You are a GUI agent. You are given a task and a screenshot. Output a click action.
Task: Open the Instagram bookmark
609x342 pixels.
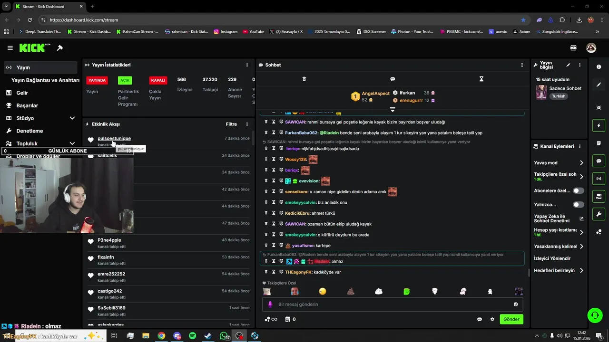tap(226, 32)
